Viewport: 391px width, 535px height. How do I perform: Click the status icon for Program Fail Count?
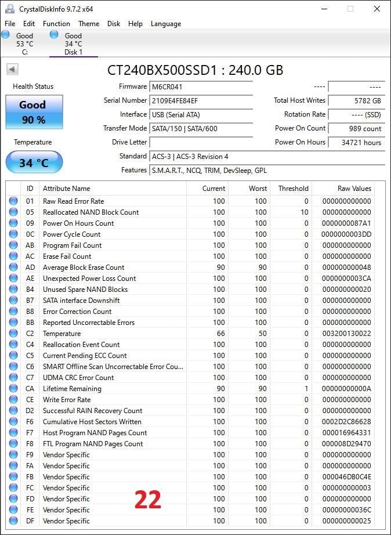[x=13, y=245]
